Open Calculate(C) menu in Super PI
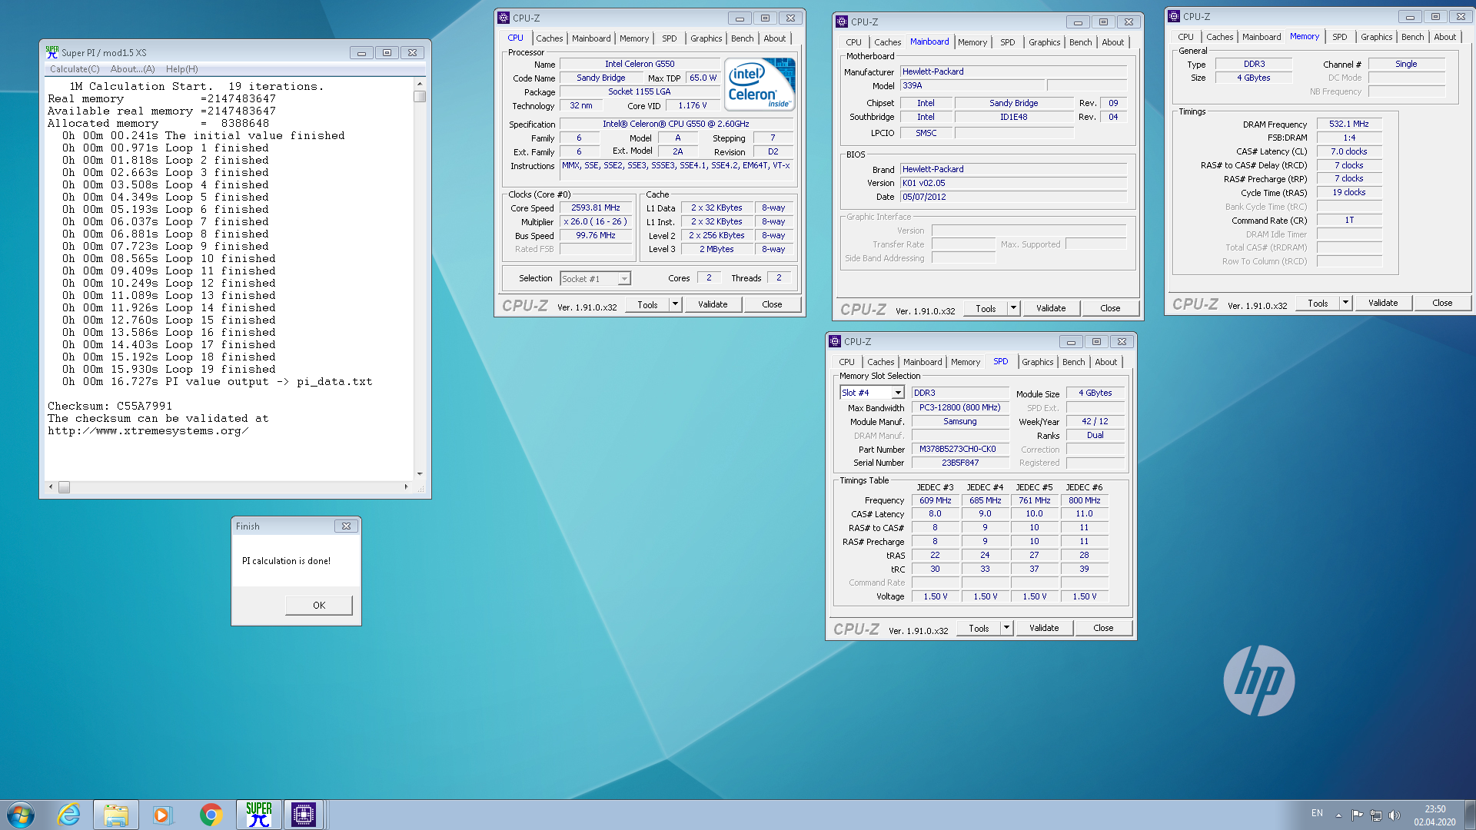 point(75,69)
